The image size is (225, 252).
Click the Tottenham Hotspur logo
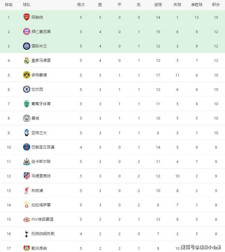tap(27, 234)
